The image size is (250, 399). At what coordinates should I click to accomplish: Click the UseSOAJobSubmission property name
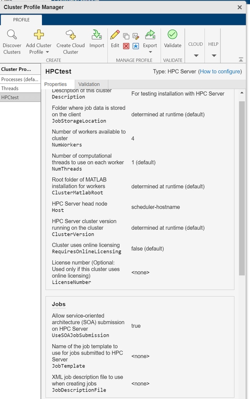click(x=80, y=335)
